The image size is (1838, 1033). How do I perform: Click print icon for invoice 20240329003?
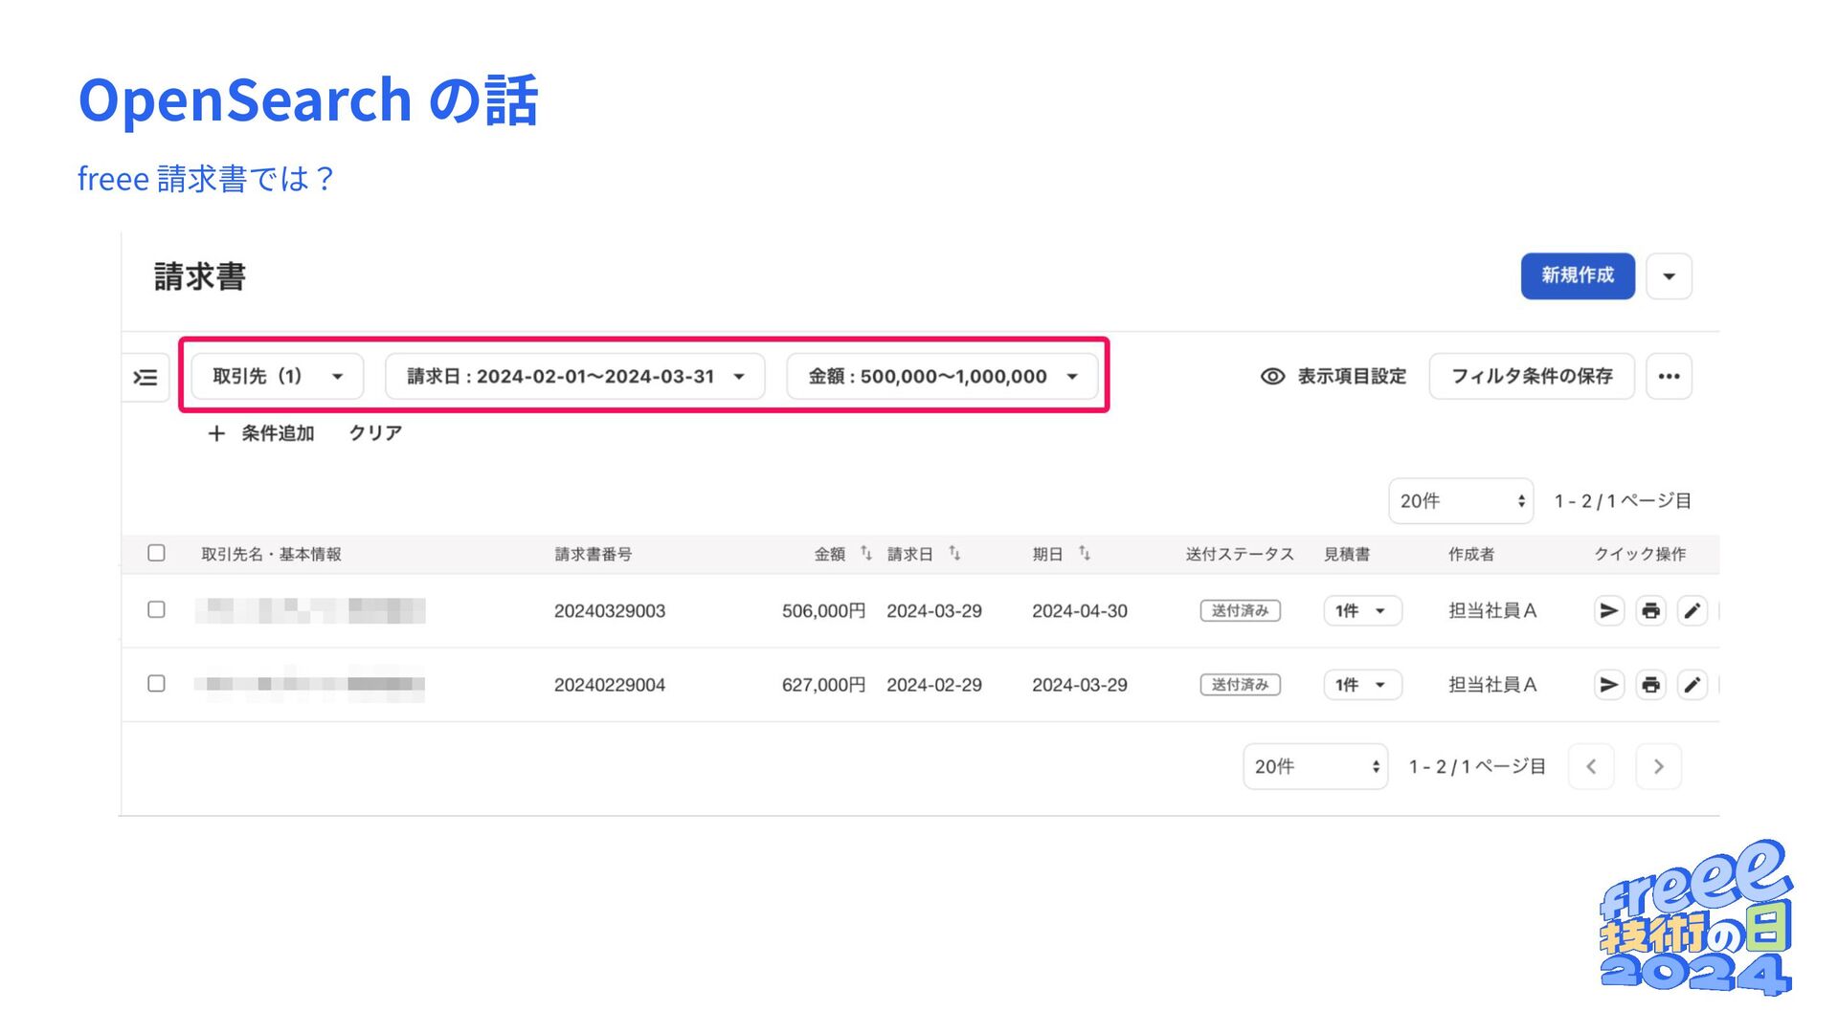[x=1650, y=610]
